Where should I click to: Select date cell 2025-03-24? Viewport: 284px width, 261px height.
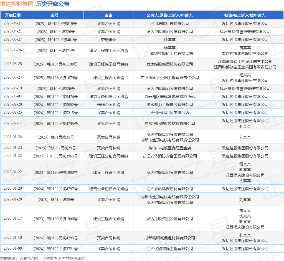13,77
